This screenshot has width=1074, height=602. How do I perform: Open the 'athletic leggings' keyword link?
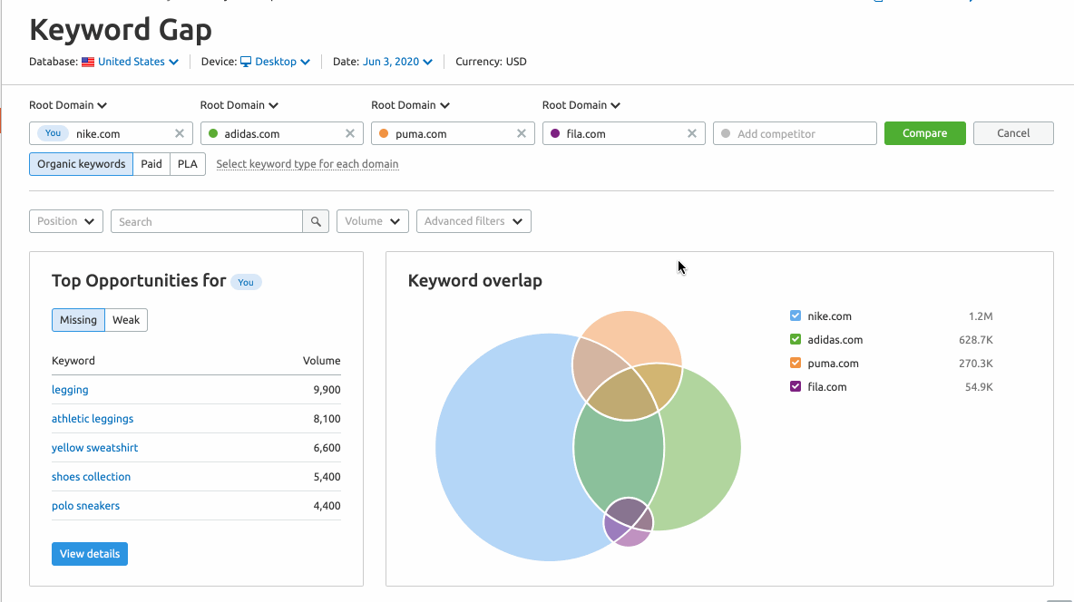pos(93,419)
